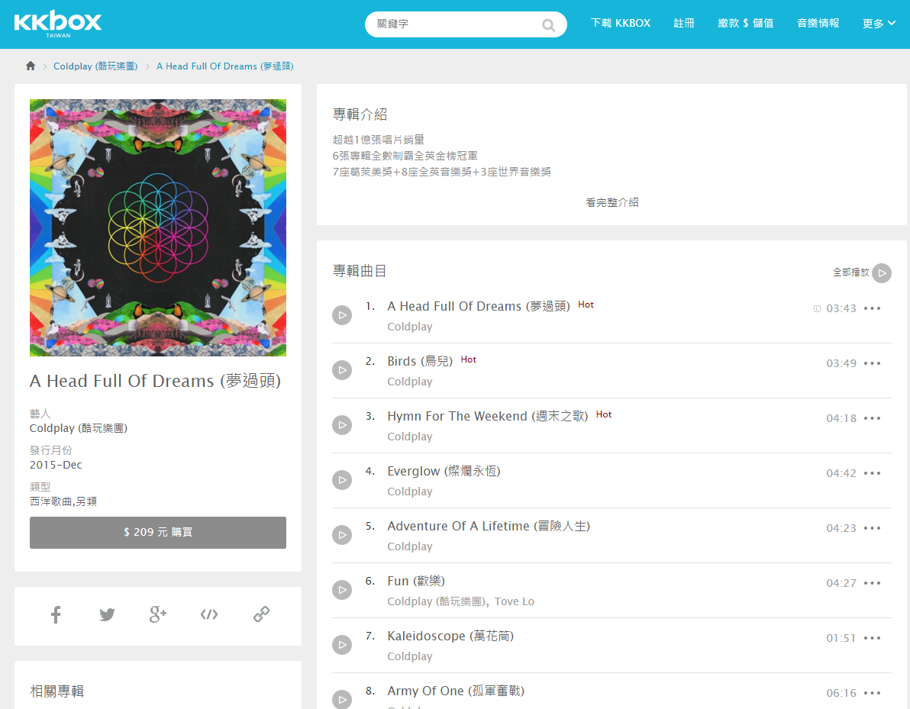Play track 3 Hymn For The Weekend
Image resolution: width=910 pixels, height=709 pixels.
click(342, 424)
